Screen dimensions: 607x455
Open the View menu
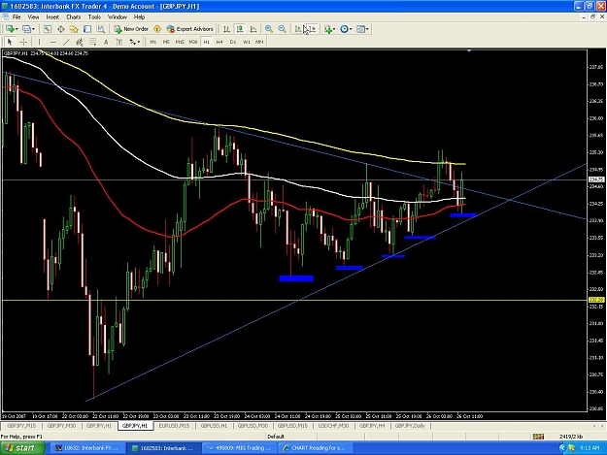click(33, 17)
